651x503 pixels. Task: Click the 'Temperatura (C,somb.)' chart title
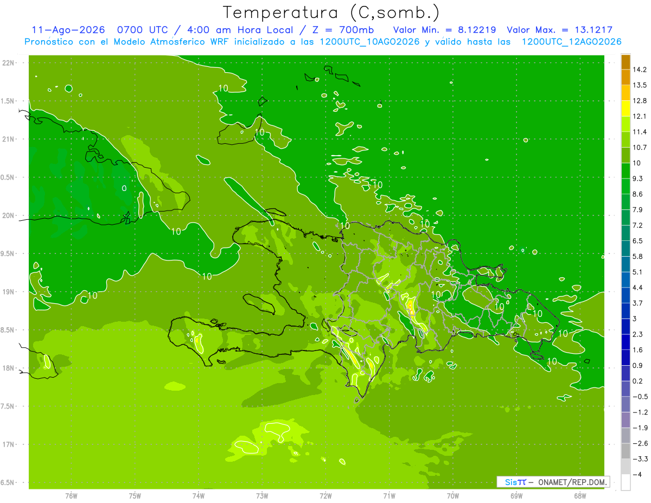coord(331,13)
